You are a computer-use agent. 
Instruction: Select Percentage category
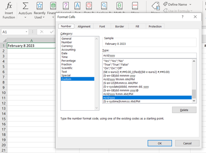(x=77, y=60)
